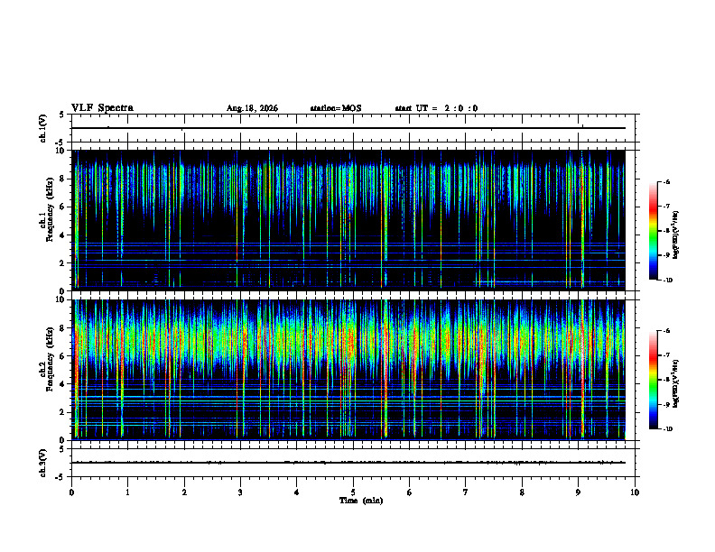Click the ch.2 spectrogram panel
This screenshot has width=715, height=552.
(348, 370)
